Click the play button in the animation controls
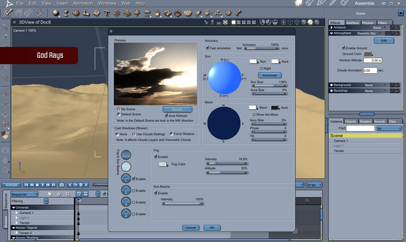The height and width of the screenshot is (242, 406). tap(43, 185)
